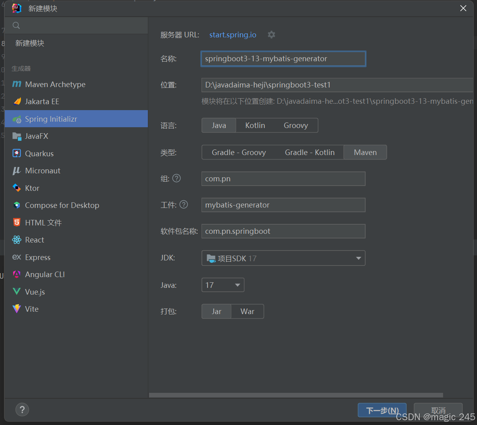Click the Vue.js logo icon
477x425 pixels.
tap(17, 291)
